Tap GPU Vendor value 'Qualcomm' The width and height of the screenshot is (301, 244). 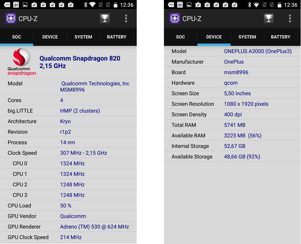(73, 216)
